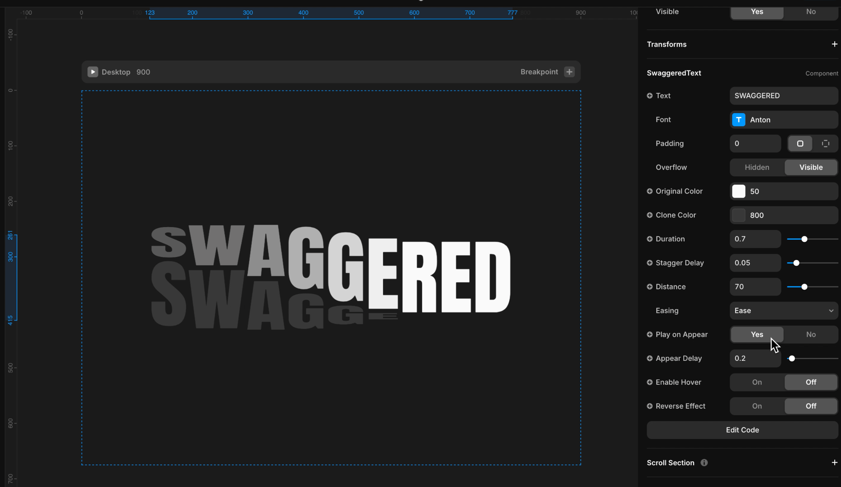Turn Enable Hover On
Screen dimensions: 841x487
tap(757, 382)
